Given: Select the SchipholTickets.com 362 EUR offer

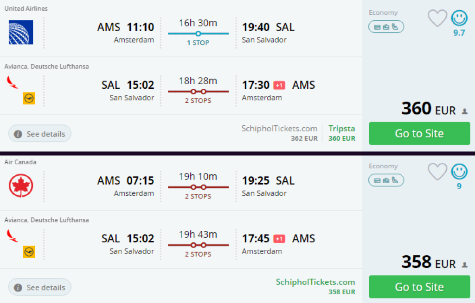Looking at the screenshot, I should [279, 133].
